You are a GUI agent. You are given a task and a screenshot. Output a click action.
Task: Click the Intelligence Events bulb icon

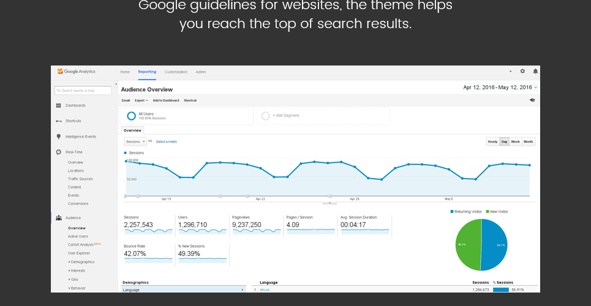click(x=58, y=136)
